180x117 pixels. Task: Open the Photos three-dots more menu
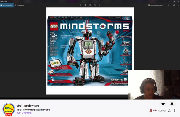tap(179, 5)
